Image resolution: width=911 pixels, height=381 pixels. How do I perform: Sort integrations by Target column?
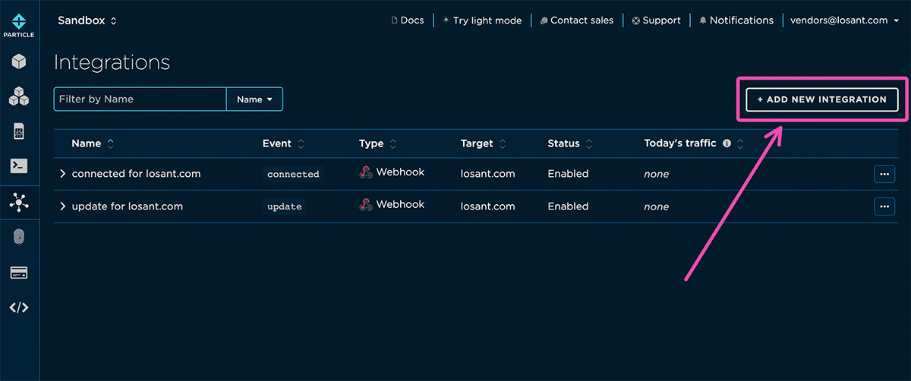pos(484,143)
